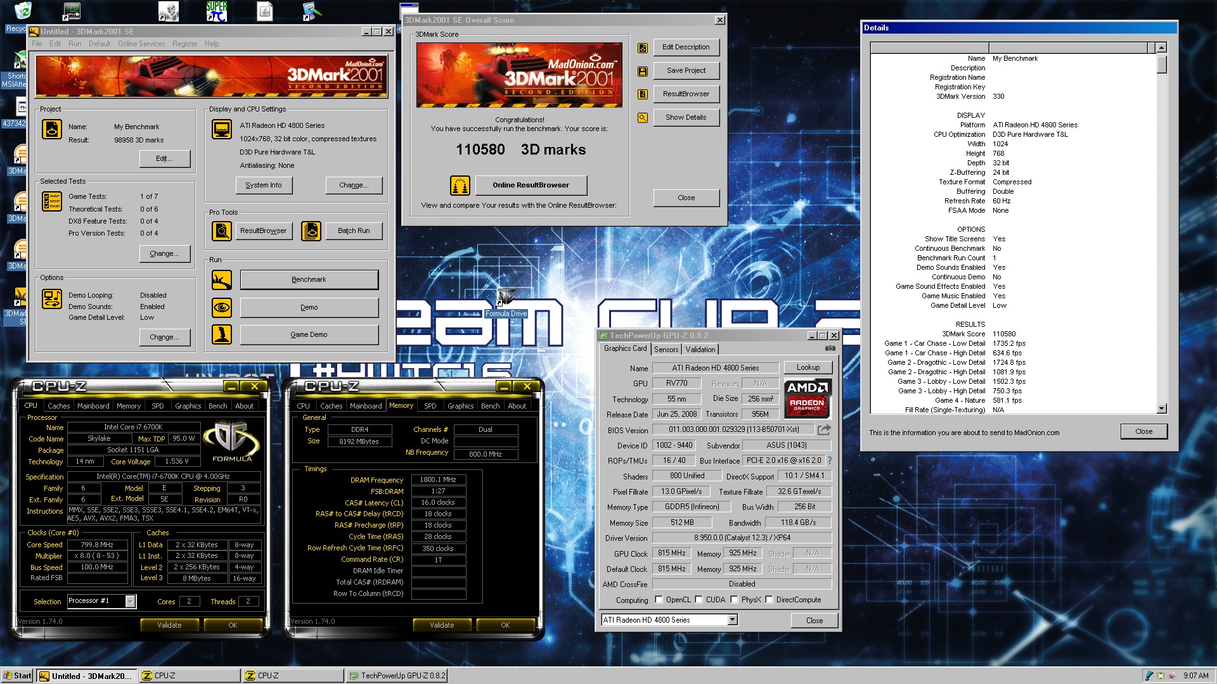Screen dimensions: 1217x684
Task: Switch to Caches tab in left CPU-Z window
Action: [59, 406]
